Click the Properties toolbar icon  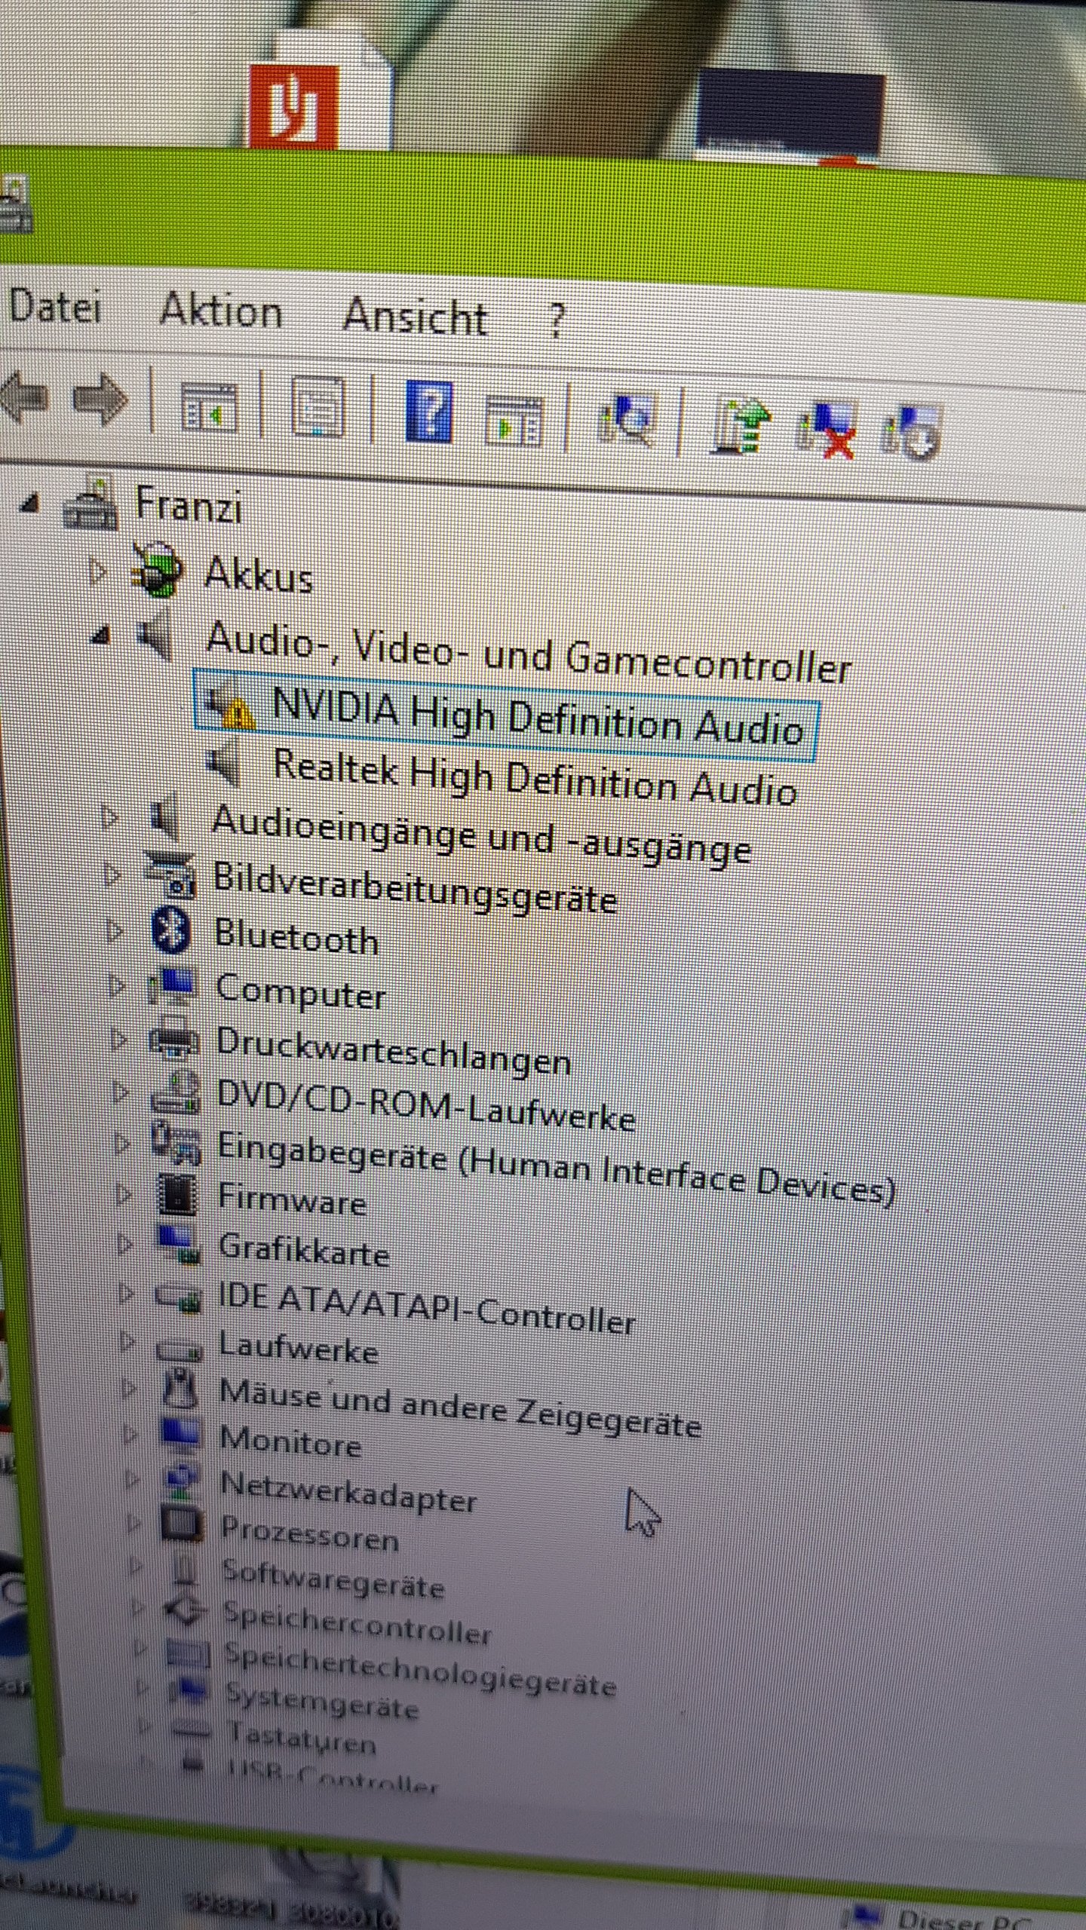[x=317, y=407]
